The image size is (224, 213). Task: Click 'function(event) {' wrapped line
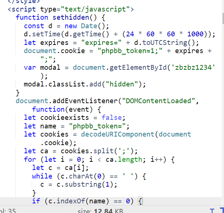pyautogui.click(x=66, y=109)
